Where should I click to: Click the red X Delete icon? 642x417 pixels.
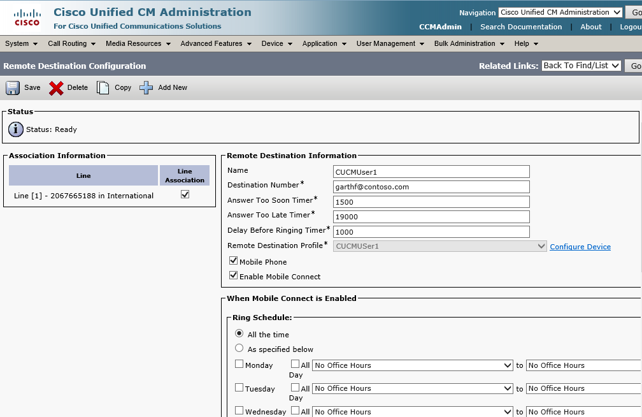click(x=56, y=88)
